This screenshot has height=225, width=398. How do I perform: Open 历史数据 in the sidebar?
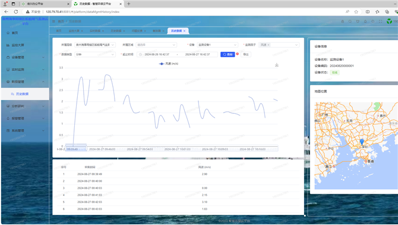point(25,94)
